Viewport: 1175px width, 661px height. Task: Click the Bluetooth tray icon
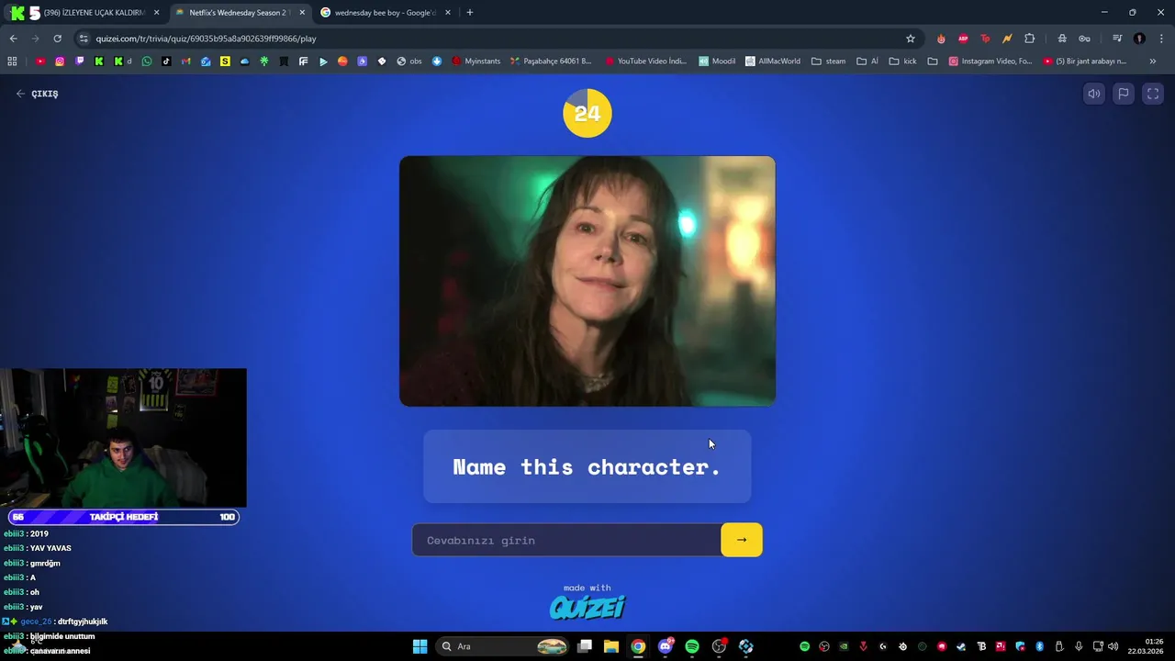(x=1040, y=646)
